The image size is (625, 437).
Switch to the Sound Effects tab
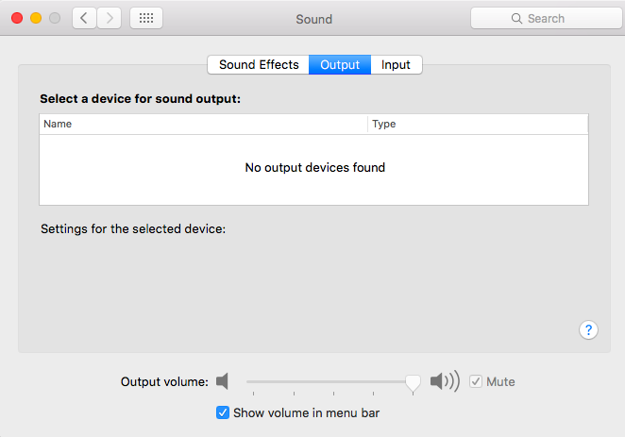pyautogui.click(x=259, y=64)
